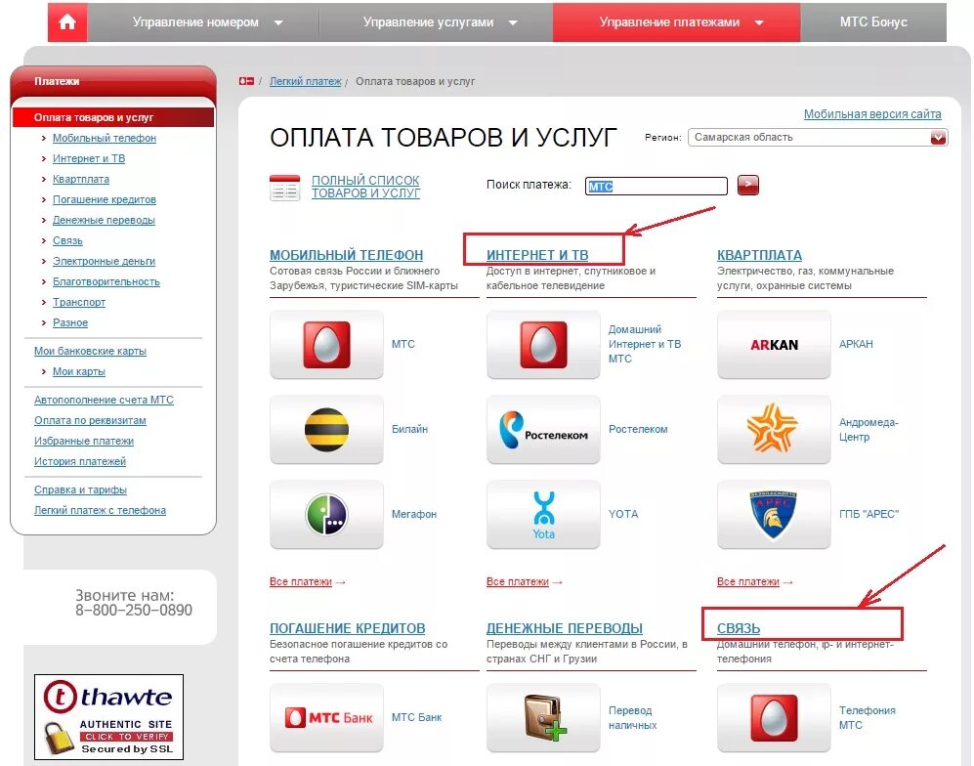Select the Beeline striped logo tile
974x766 pixels.
tap(326, 429)
